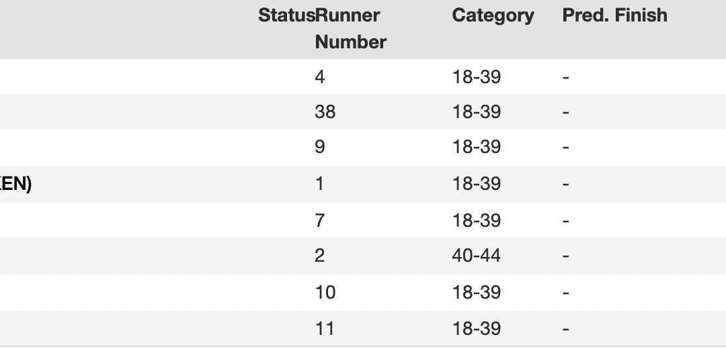Click runner number 10 cell
Image resolution: width=726 pixels, height=349 pixels.
coord(325,293)
